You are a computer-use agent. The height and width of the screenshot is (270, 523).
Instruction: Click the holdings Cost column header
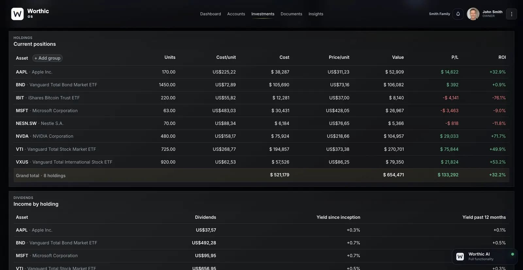284,57
